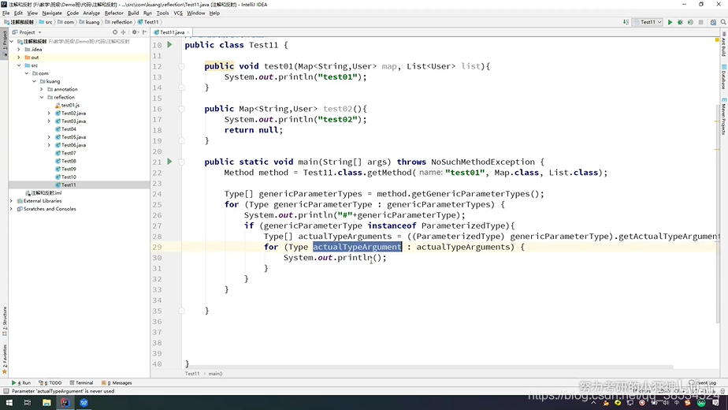Open the Navigate menu

(x=52, y=13)
